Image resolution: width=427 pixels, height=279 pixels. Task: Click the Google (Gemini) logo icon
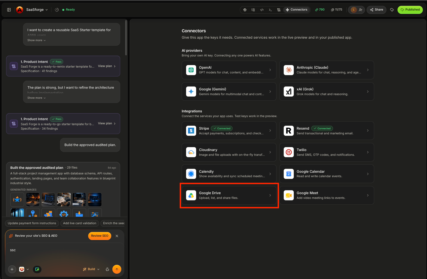click(x=191, y=92)
